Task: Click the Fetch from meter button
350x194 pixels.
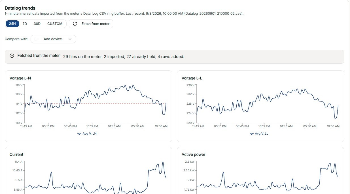Action: [91, 24]
